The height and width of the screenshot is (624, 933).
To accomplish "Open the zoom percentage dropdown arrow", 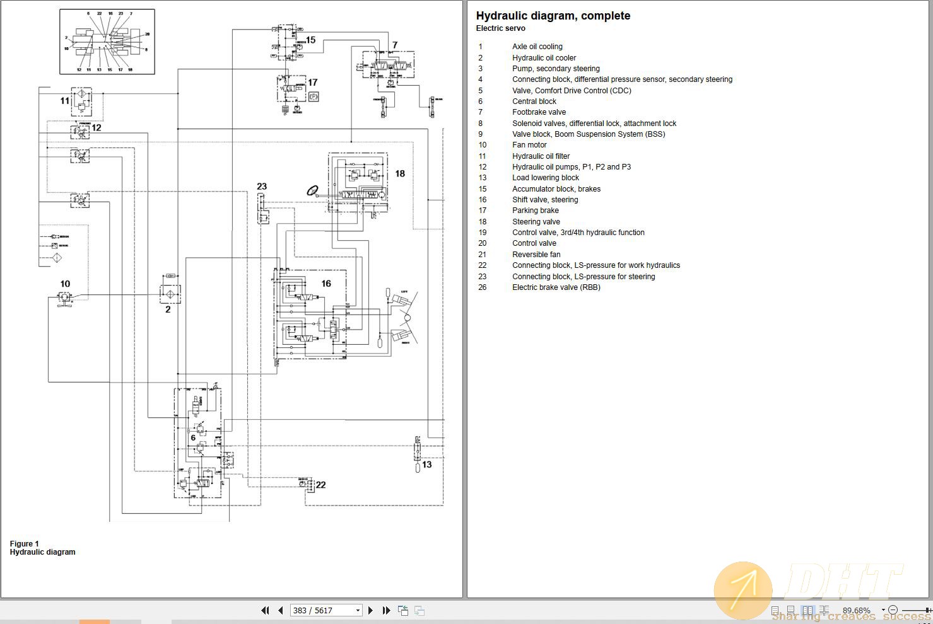I will coord(883,610).
